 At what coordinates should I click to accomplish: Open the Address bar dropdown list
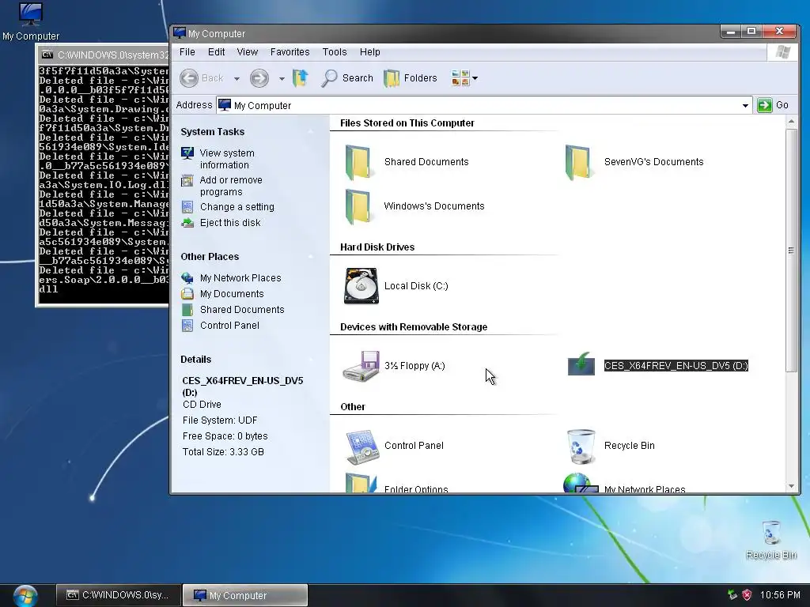pyautogui.click(x=745, y=106)
